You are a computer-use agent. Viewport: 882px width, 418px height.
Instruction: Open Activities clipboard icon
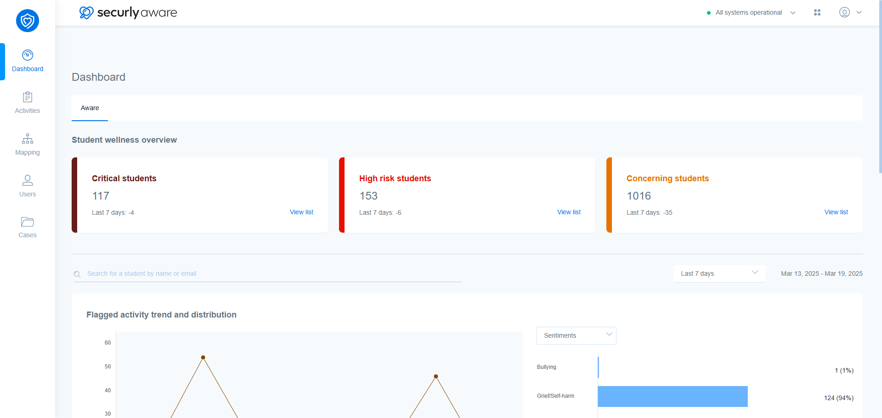[28, 97]
